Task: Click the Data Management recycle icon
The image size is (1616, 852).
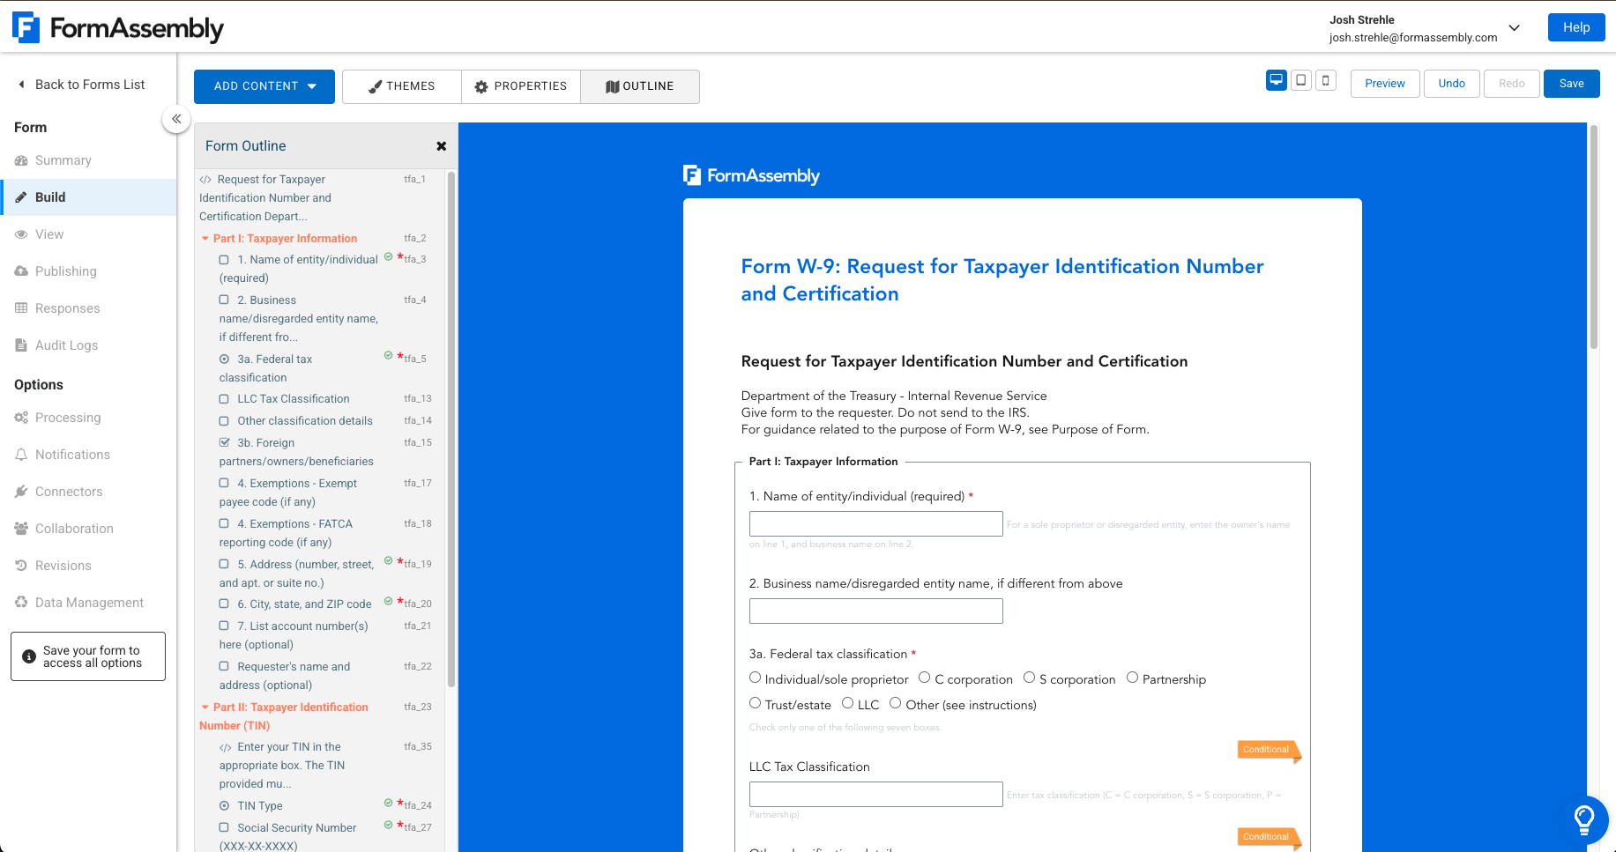Action: (21, 603)
